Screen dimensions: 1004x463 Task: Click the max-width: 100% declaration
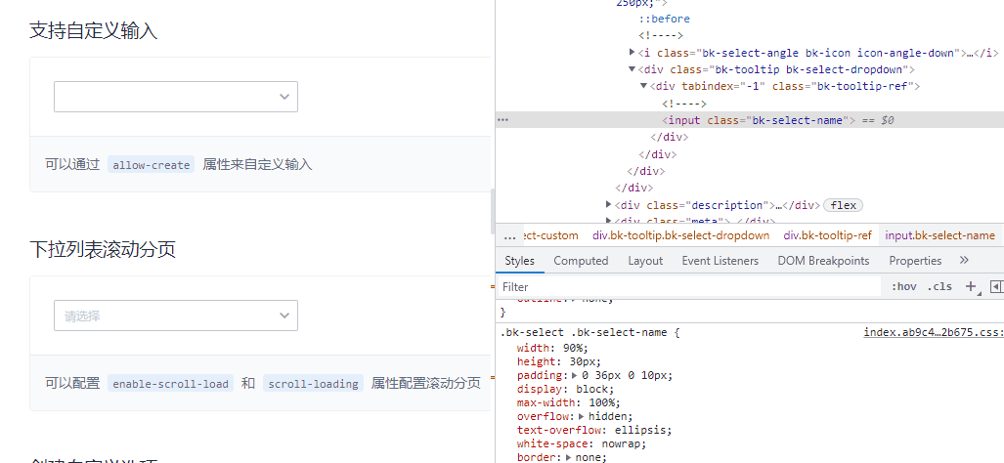point(569,402)
